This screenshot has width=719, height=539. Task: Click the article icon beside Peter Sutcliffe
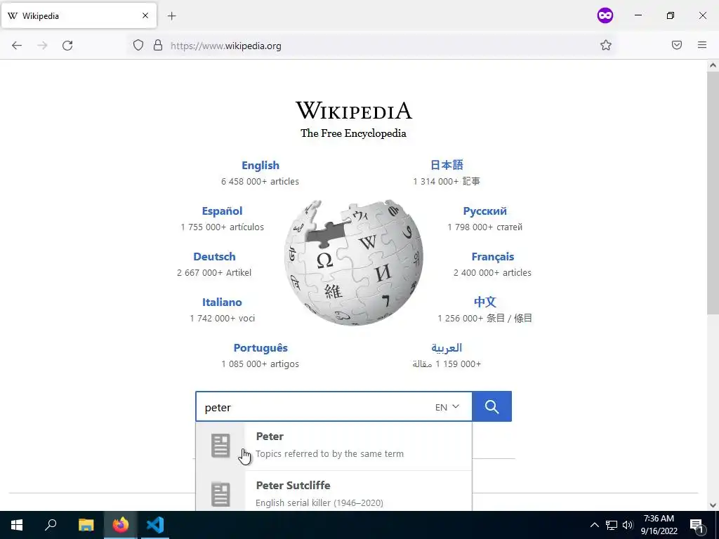click(x=220, y=494)
